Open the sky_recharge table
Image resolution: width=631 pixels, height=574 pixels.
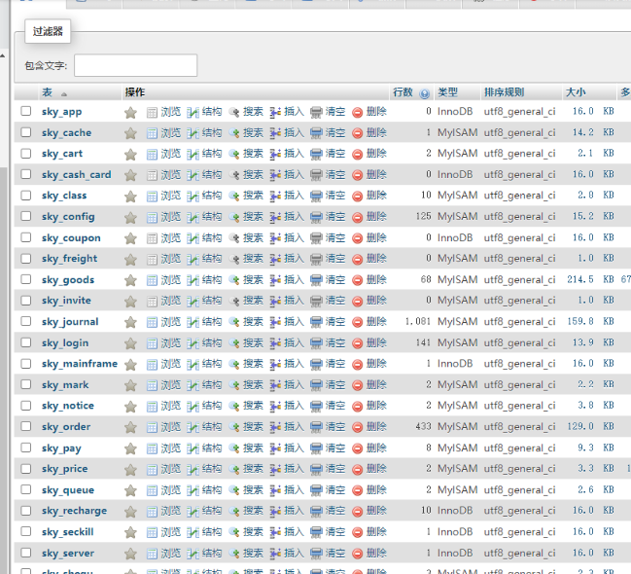[x=74, y=511]
